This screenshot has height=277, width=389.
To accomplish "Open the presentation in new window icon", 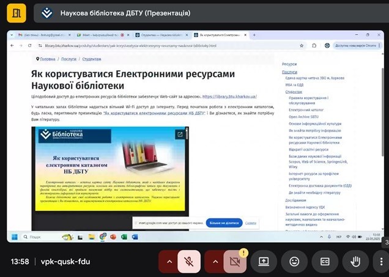I will tap(180, 135).
